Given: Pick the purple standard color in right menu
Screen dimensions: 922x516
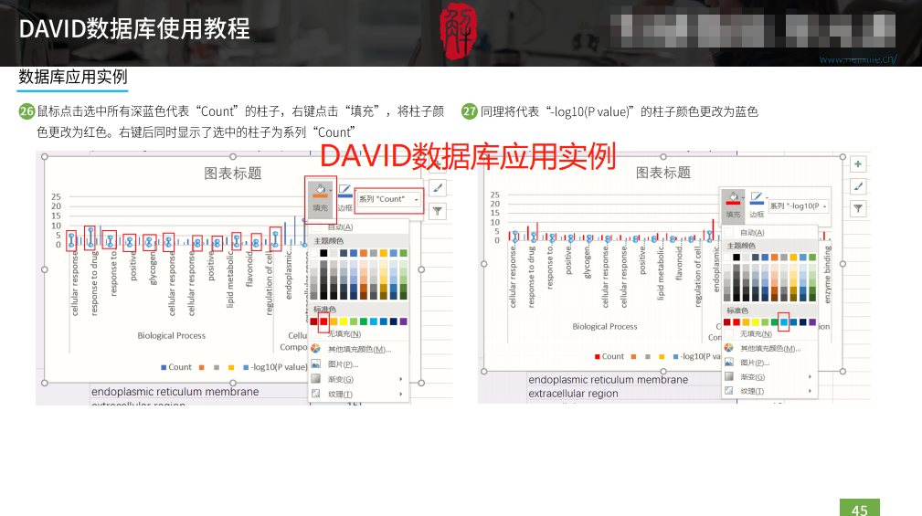Looking at the screenshot, I should pos(812,322).
